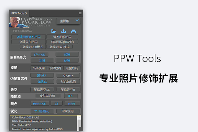Run the S/H + OK action
This screenshot has width=198, height=132.
click(x=39, y=54)
